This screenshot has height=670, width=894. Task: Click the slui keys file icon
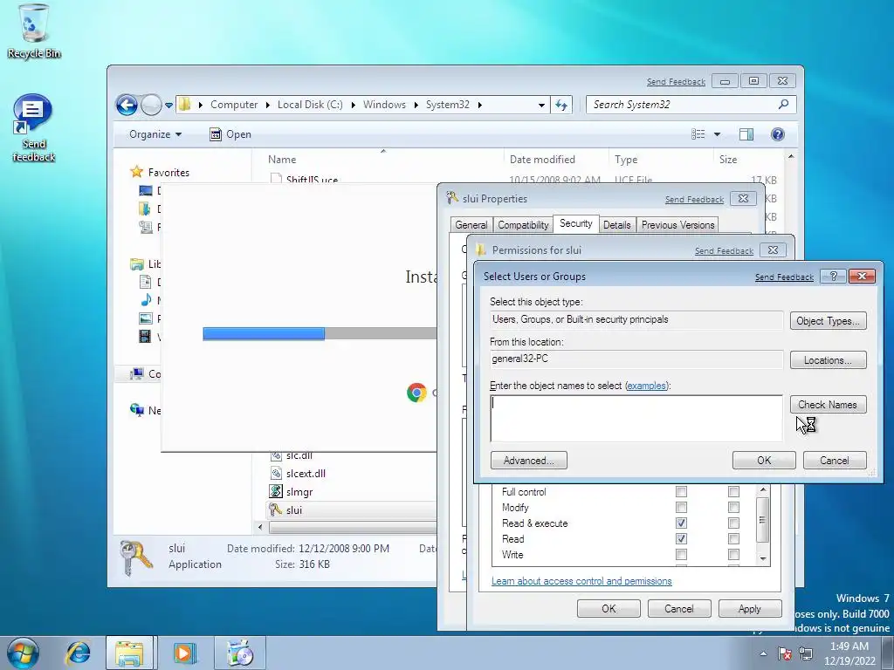coord(276,509)
